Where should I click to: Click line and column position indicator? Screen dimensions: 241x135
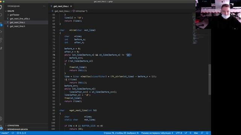point(121,133)
